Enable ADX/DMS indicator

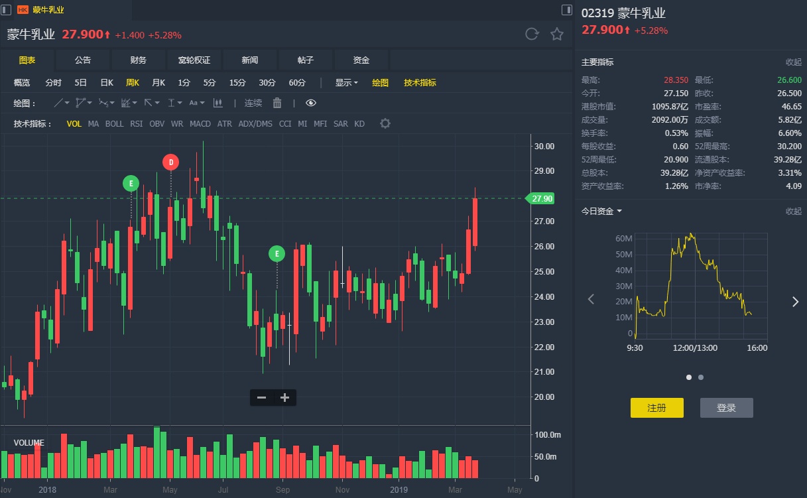pyautogui.click(x=255, y=124)
